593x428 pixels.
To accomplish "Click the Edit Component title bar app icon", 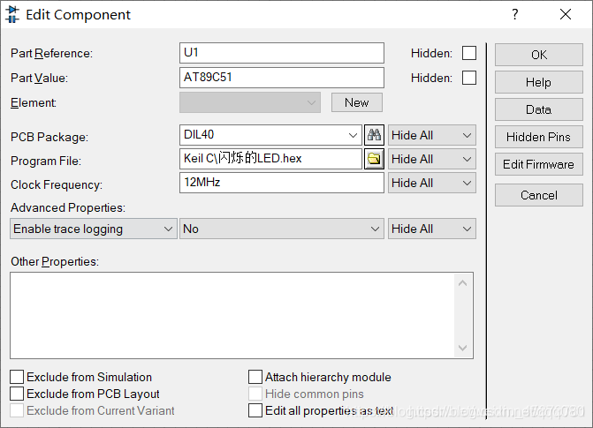I will 12,14.
